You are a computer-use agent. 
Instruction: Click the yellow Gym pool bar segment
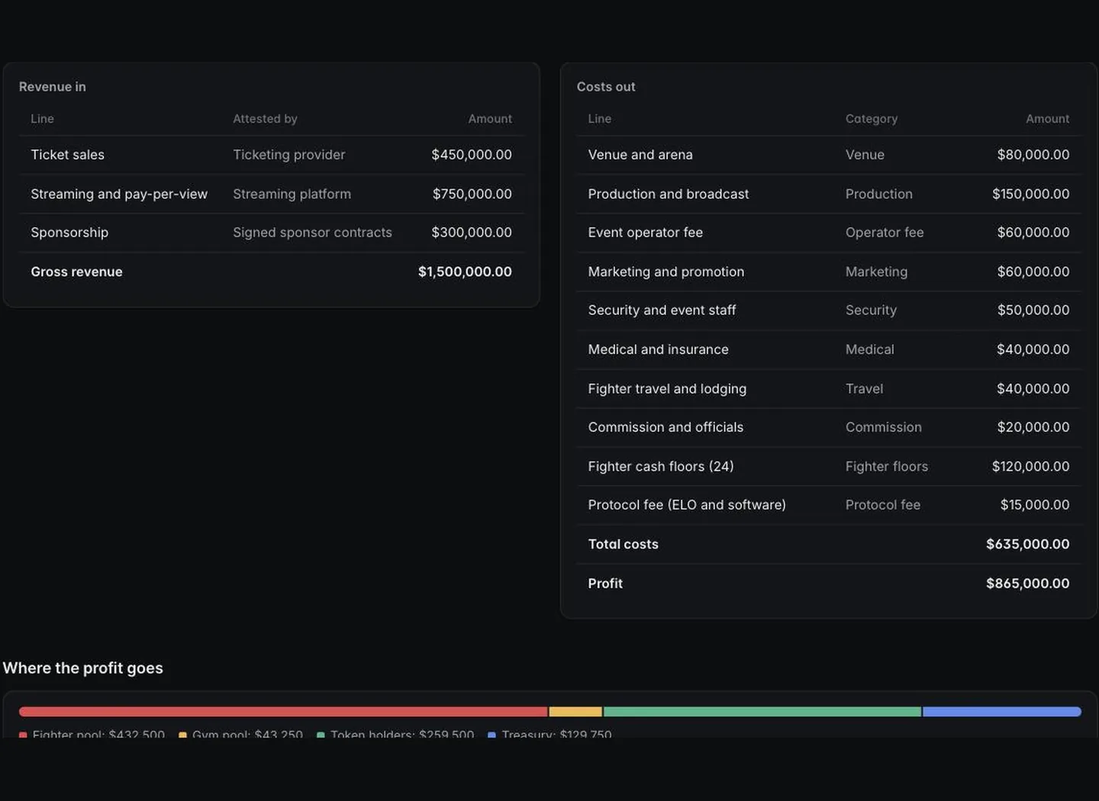(575, 712)
